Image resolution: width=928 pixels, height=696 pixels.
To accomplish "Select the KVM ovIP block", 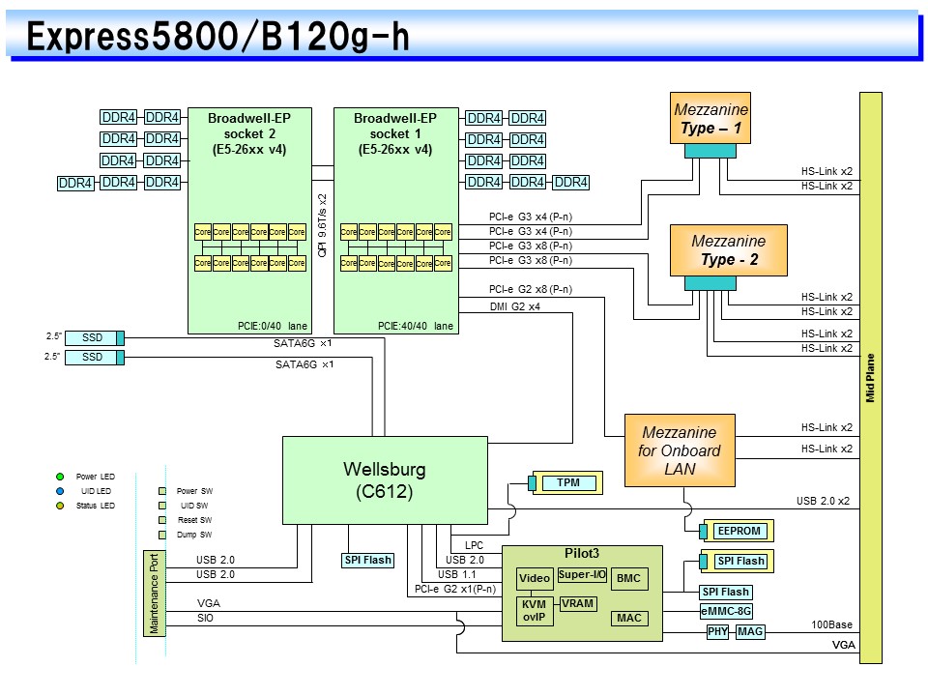I will [x=534, y=611].
